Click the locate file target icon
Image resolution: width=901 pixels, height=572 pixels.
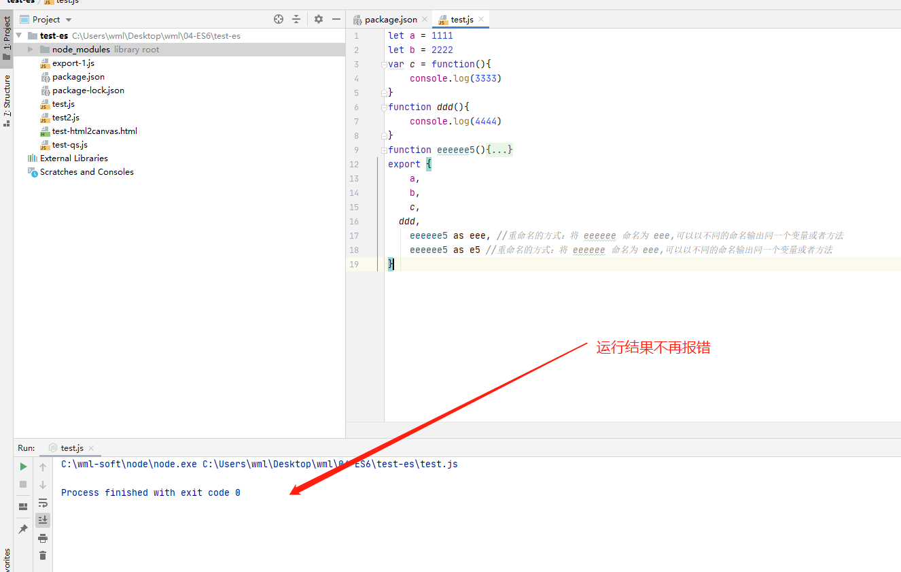(279, 19)
